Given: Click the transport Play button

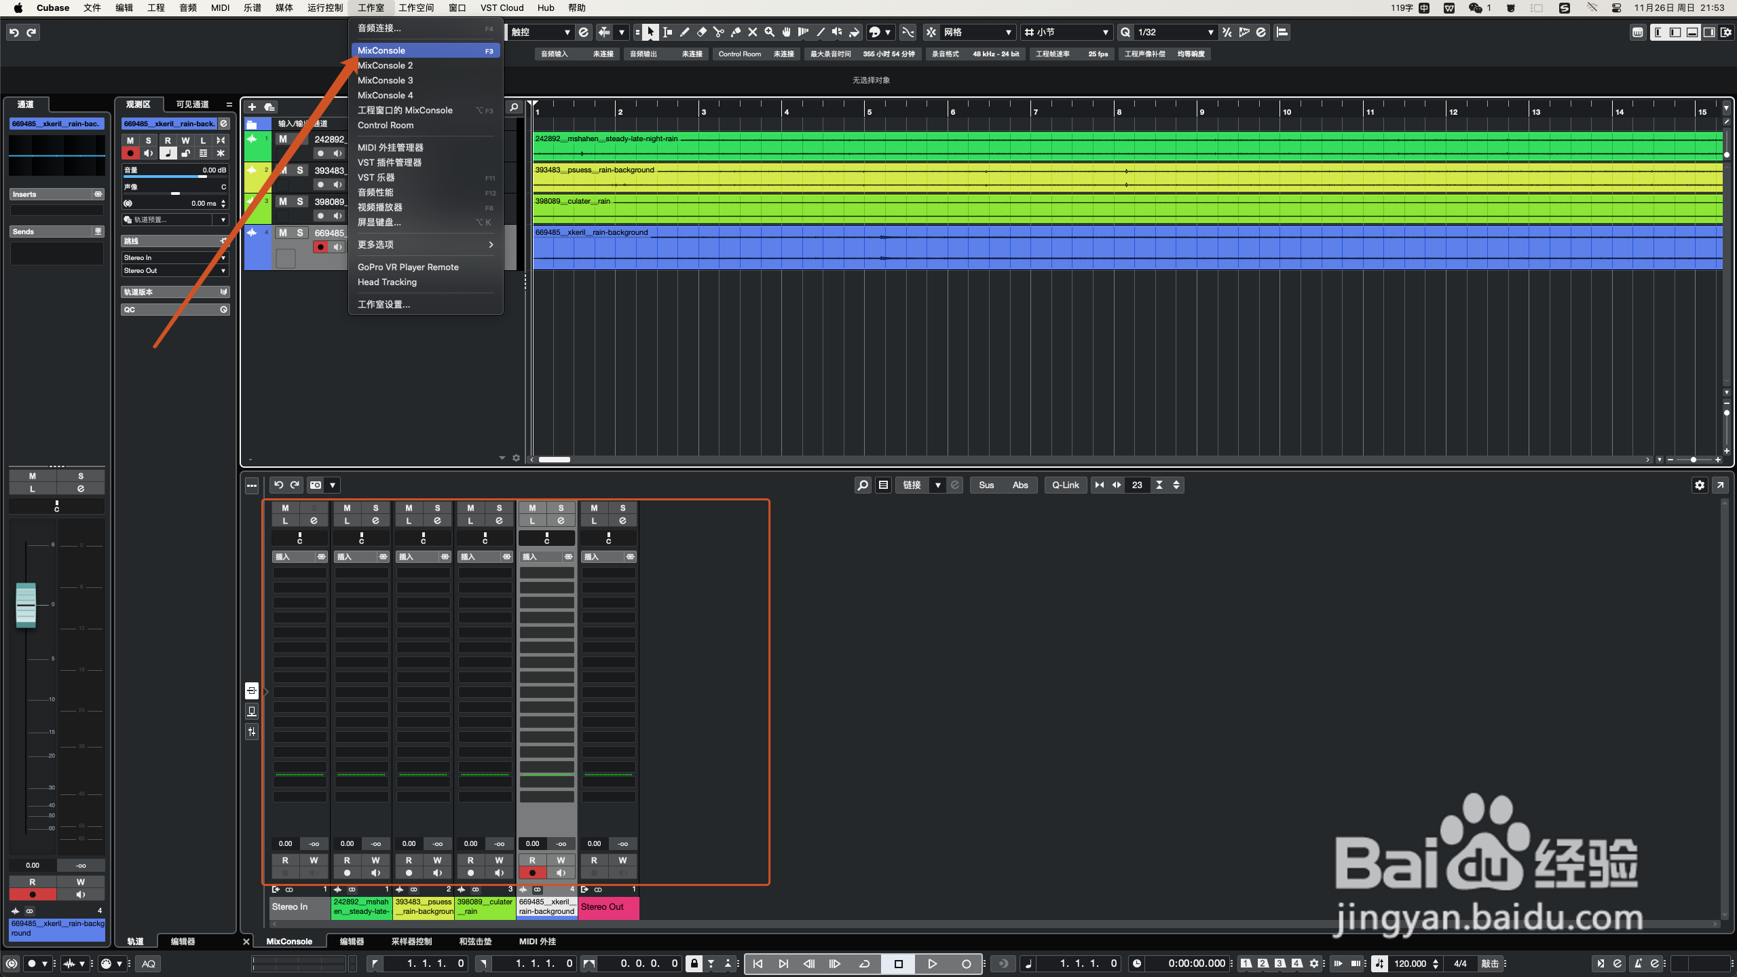Looking at the screenshot, I should tap(932, 963).
